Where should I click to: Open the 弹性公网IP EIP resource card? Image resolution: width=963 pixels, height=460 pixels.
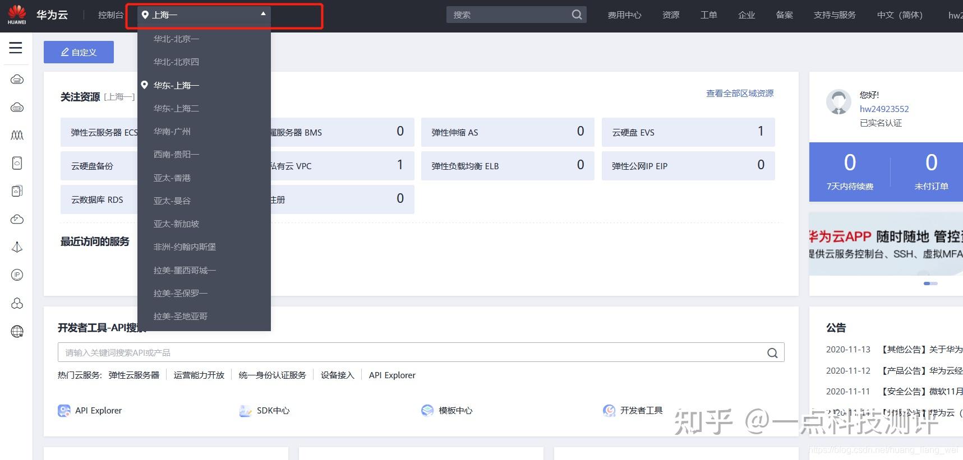688,166
